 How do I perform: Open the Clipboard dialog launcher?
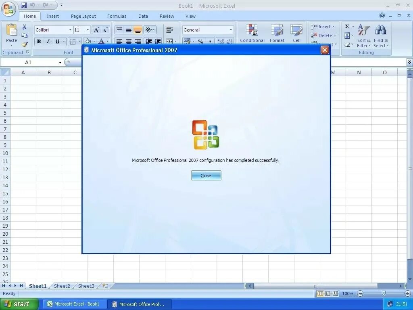(28, 52)
